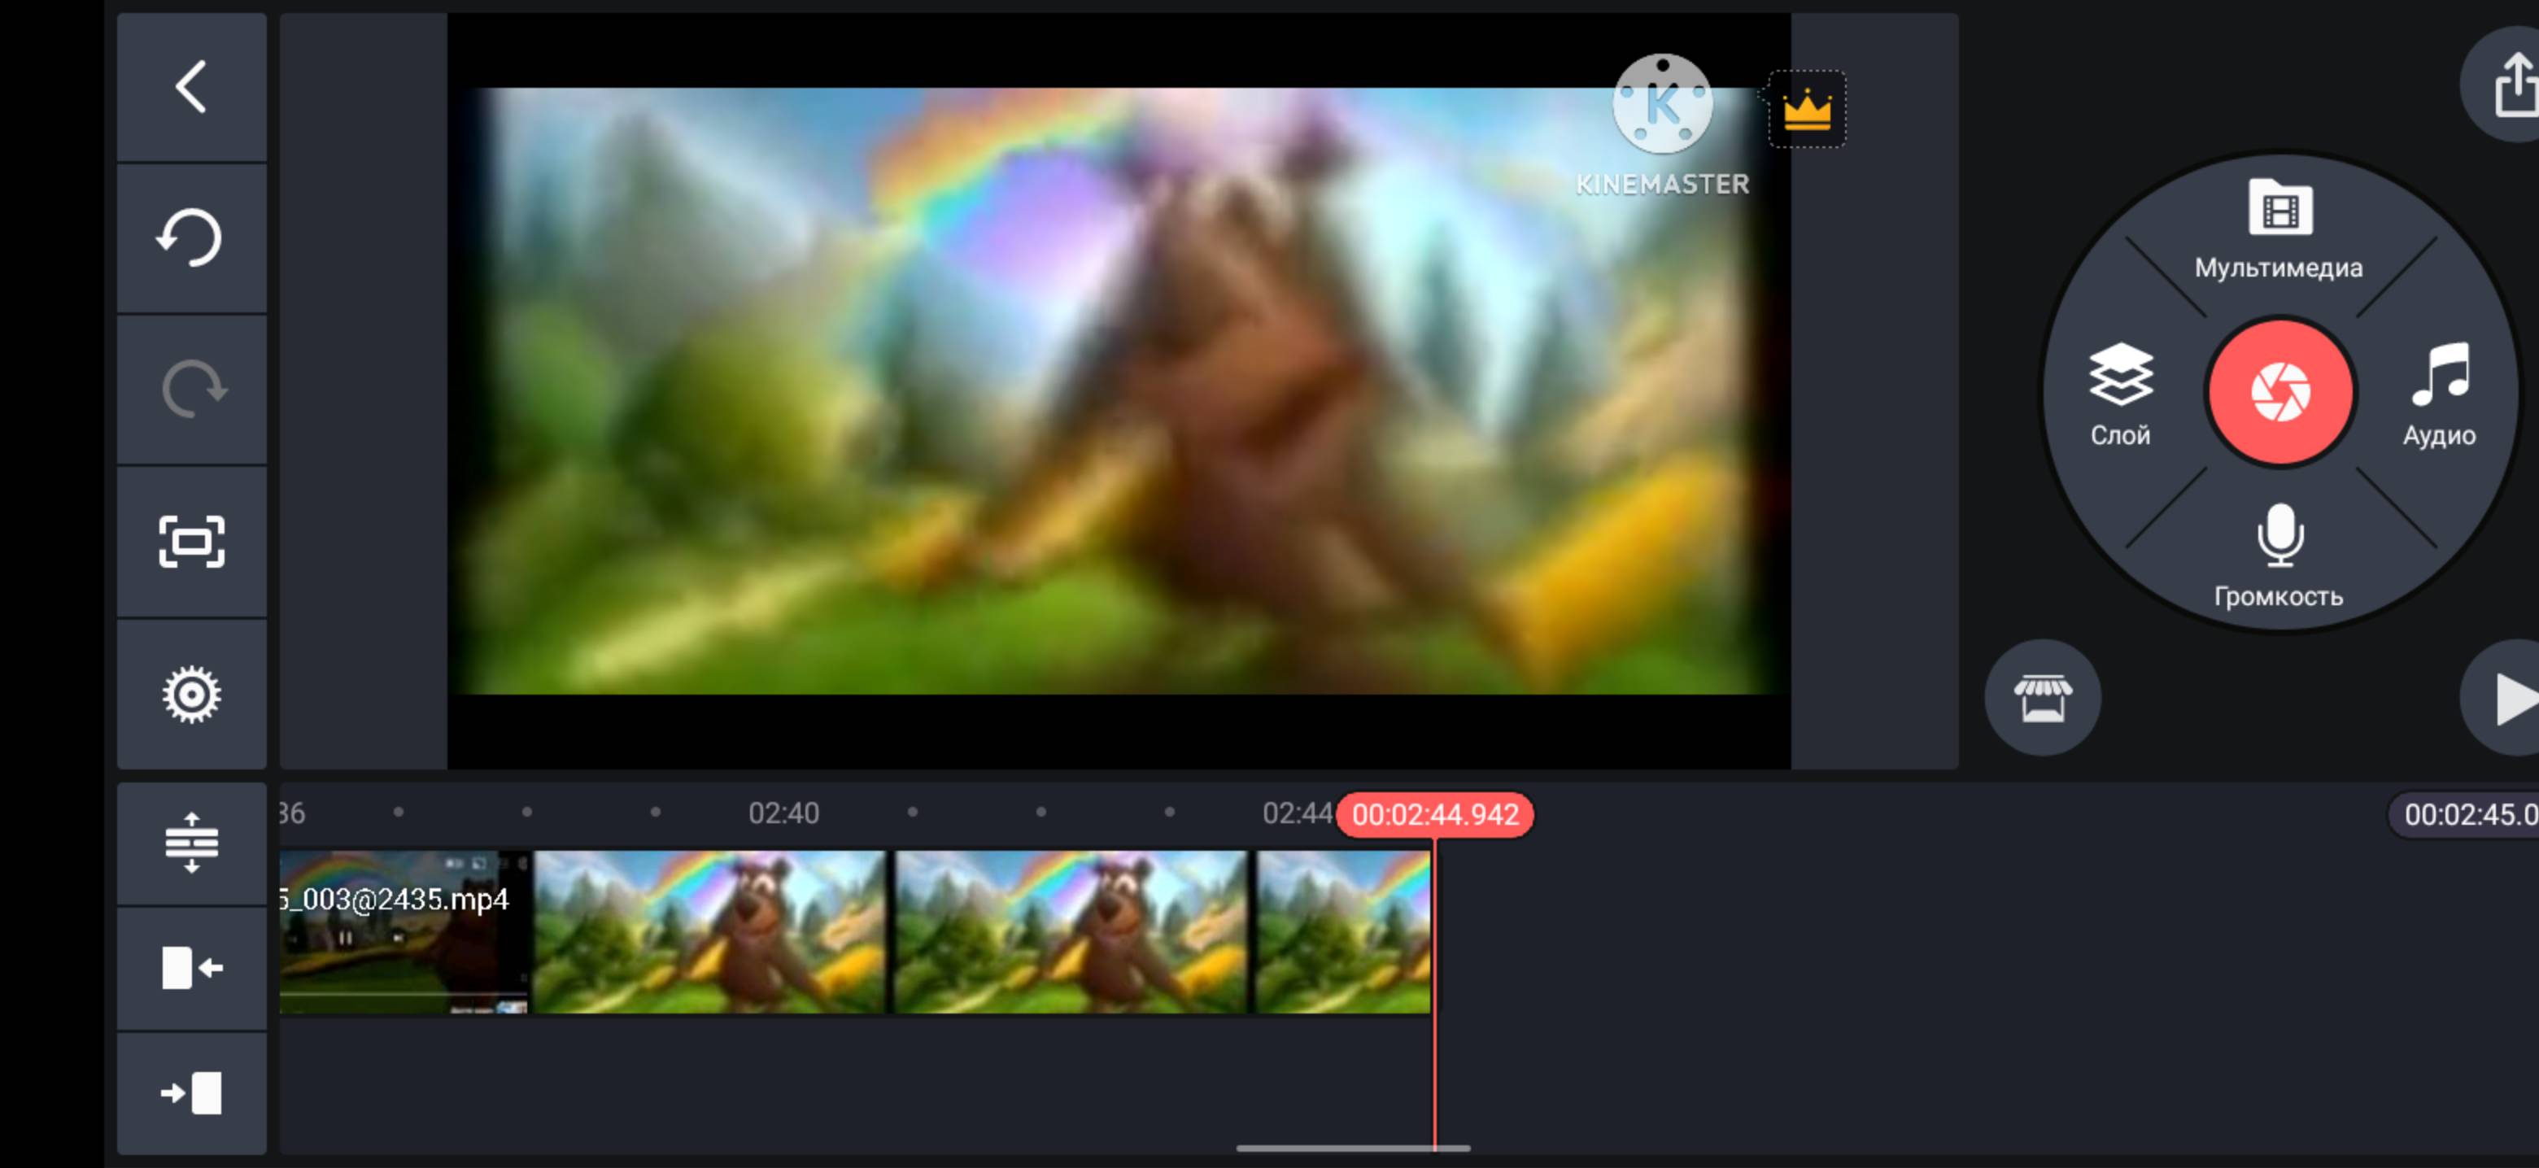Jump to the beginning of timeline
This screenshot has width=2539, height=1168.
click(x=191, y=968)
